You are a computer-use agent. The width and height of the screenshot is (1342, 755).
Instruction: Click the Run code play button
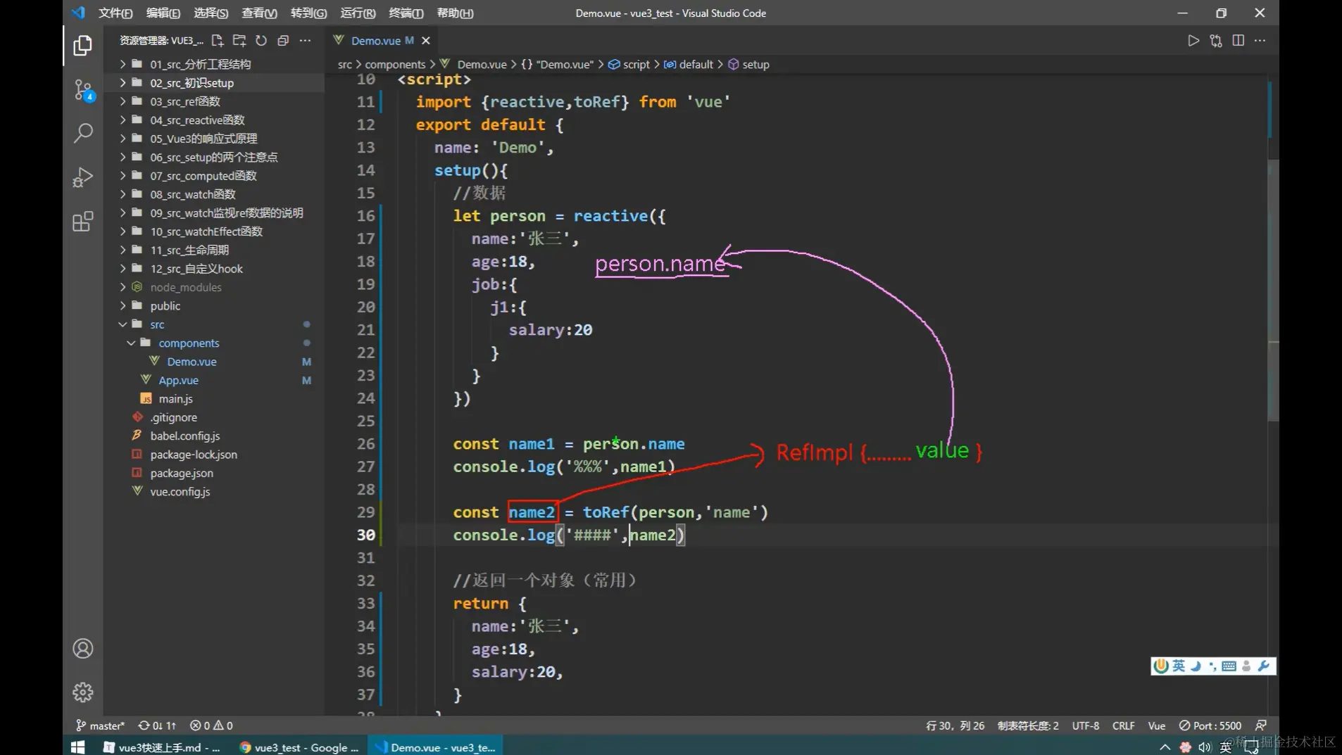click(1193, 41)
